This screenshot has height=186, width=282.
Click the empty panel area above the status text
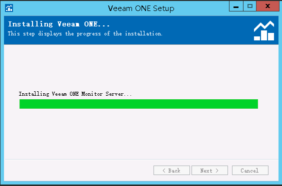coord(141,67)
